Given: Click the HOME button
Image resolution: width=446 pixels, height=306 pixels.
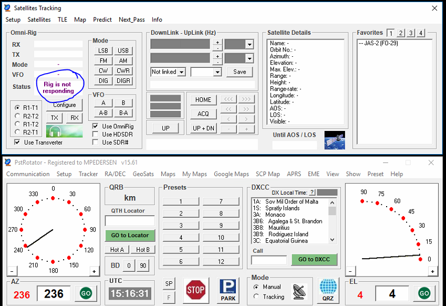Looking at the screenshot, I should tap(203, 100).
